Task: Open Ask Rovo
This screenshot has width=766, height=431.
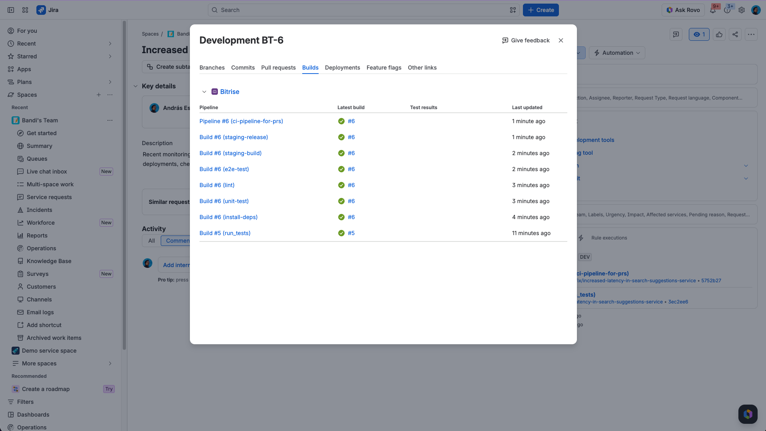Action: click(x=683, y=10)
